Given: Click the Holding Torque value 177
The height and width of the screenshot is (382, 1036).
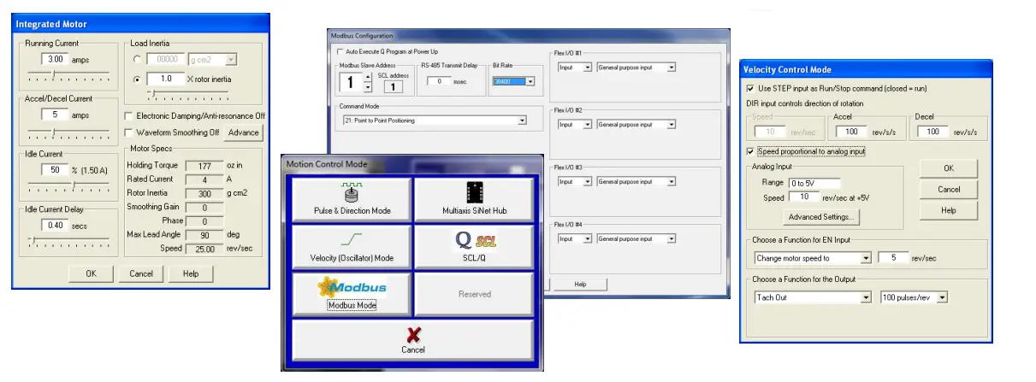Looking at the screenshot, I should coord(204,166).
